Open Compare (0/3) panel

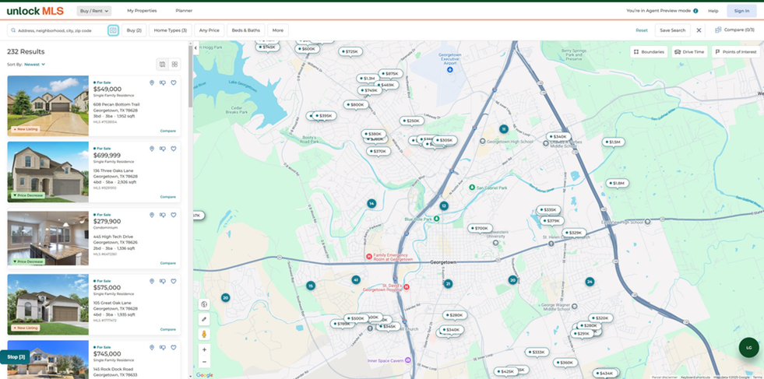(x=734, y=30)
